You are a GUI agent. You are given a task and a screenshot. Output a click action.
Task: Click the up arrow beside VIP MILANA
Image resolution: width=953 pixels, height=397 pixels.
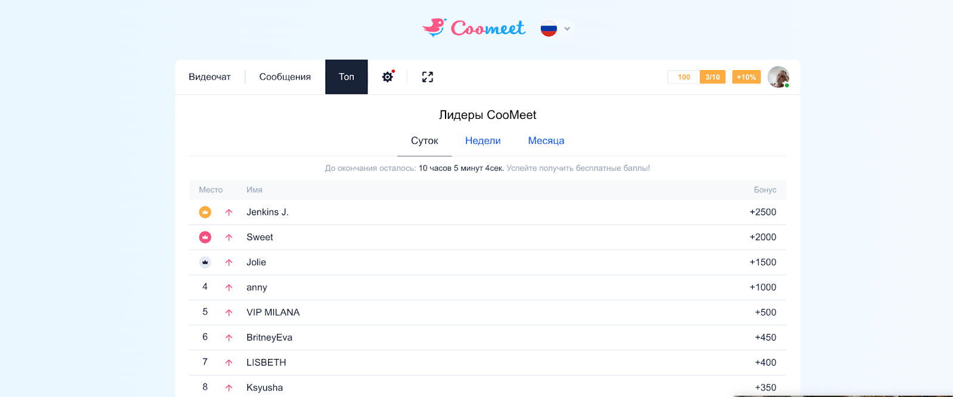tap(229, 313)
